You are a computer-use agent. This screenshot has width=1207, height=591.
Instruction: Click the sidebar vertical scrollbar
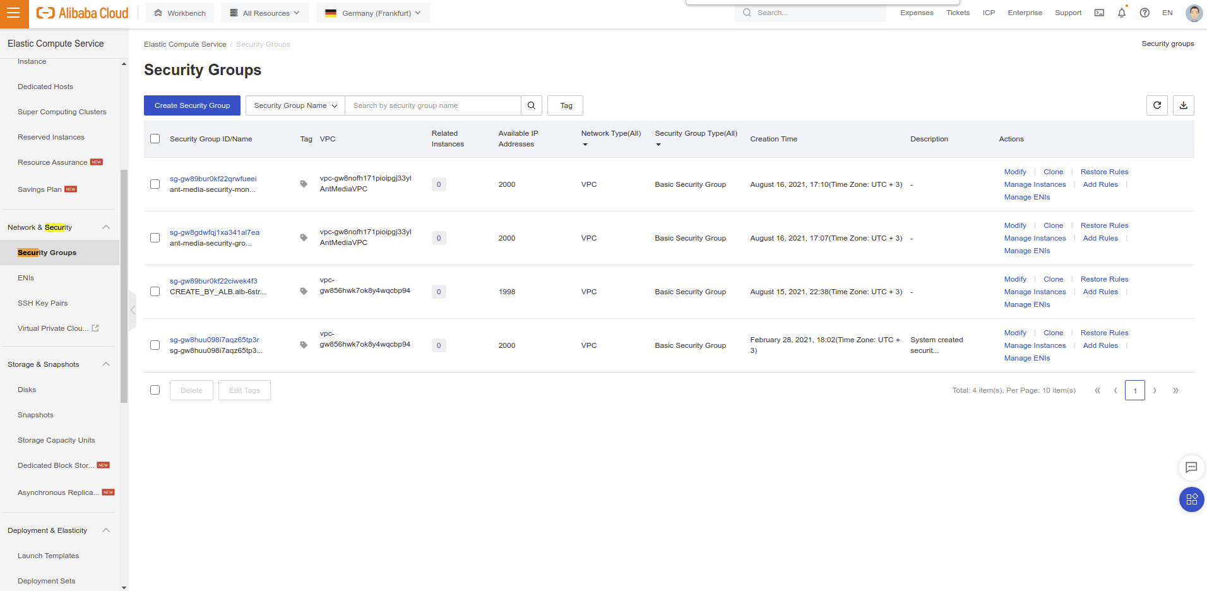(x=124, y=286)
